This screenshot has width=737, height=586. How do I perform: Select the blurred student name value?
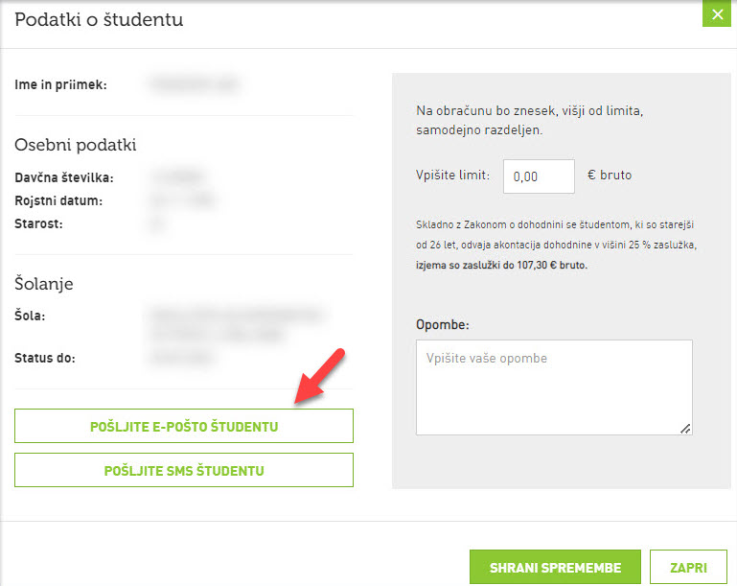pyautogui.click(x=195, y=84)
